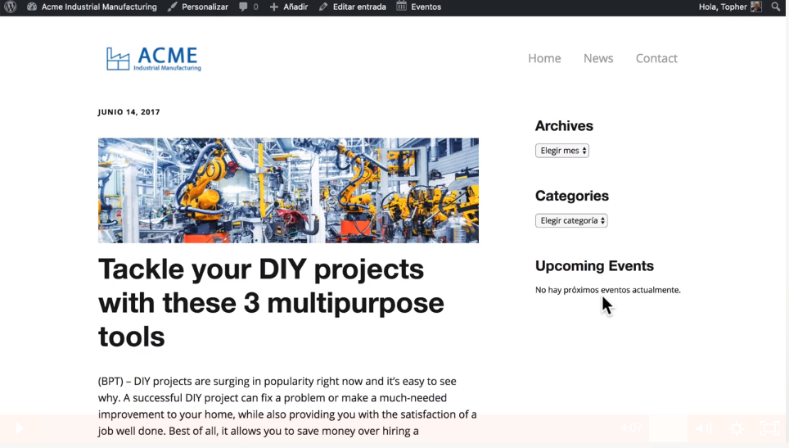Open the WordPress logo menu
The width and height of the screenshot is (789, 448).
(x=10, y=7)
